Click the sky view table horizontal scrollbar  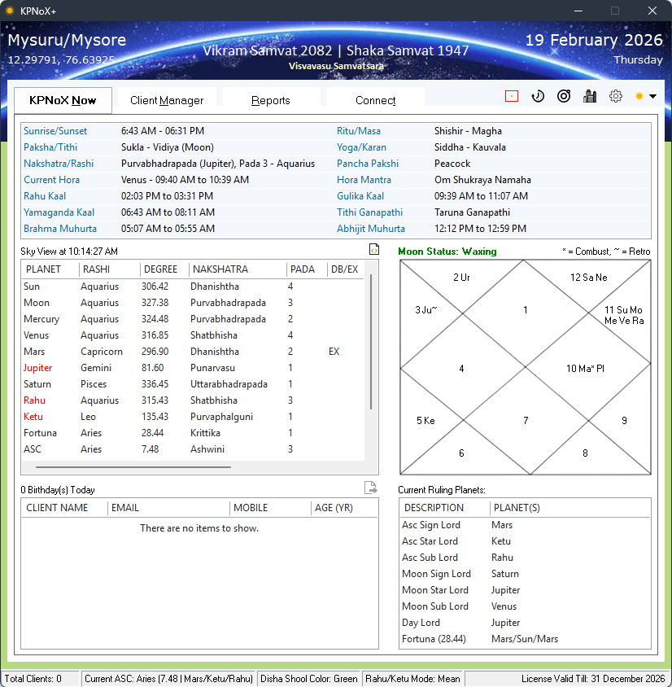(x=133, y=467)
